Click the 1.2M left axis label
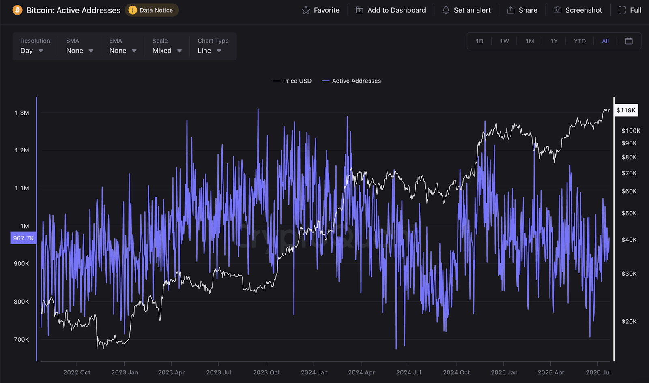The width and height of the screenshot is (649, 383). 22,150
